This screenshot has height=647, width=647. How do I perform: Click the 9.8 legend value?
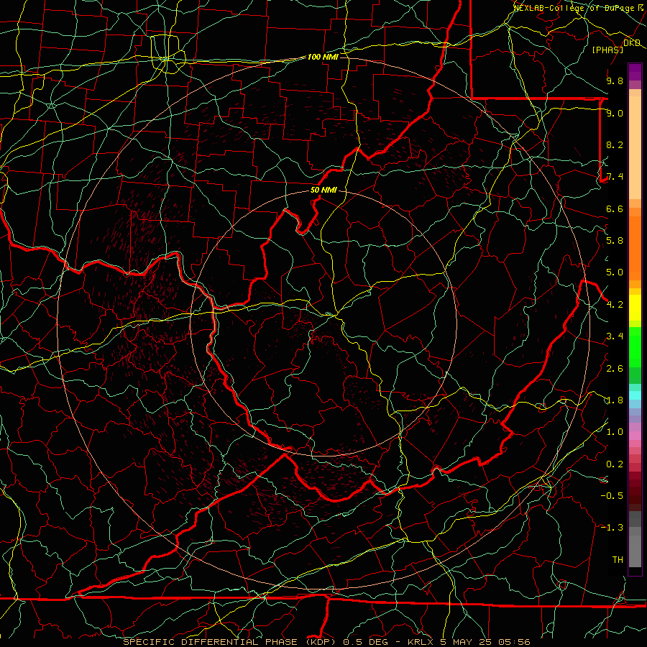point(615,81)
